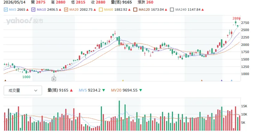Screen dimensions: 254x133
Task: Click the MA240 value 1147.84
Action: 194,10
